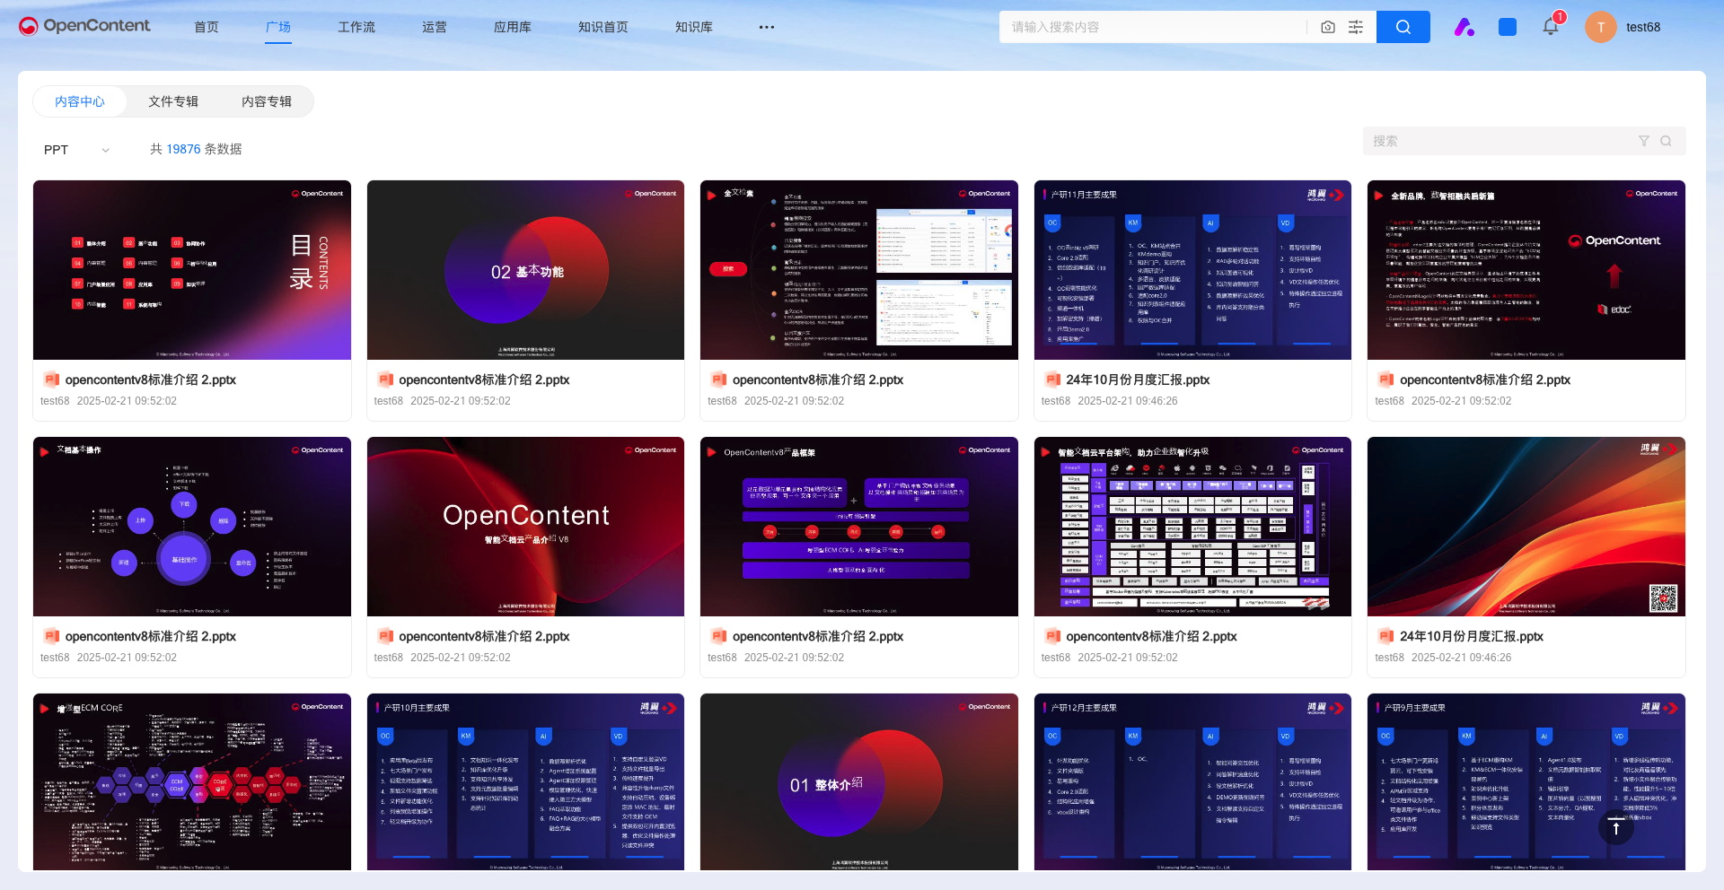Go to the 知识库 navigation item
This screenshot has width=1724, height=890.
tap(694, 27)
